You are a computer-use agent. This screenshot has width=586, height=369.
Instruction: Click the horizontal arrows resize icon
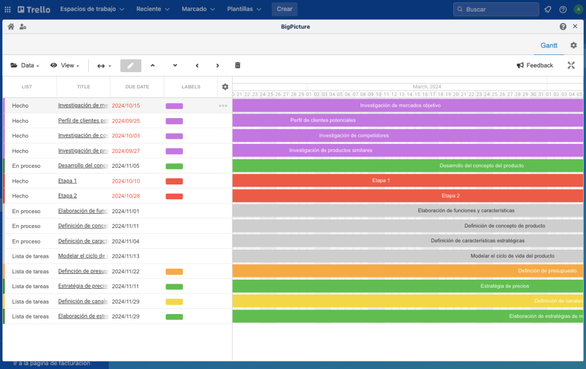click(x=101, y=65)
